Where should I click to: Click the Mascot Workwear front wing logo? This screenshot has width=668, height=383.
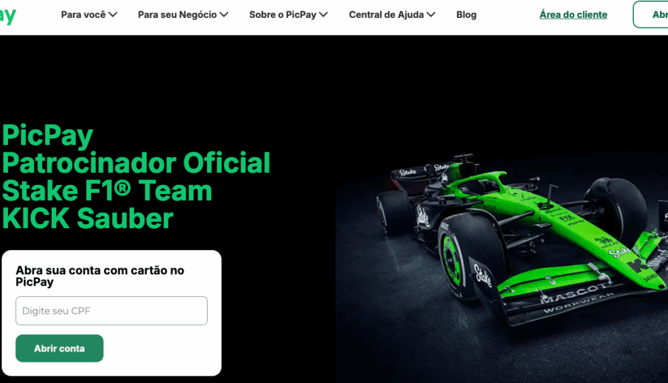coord(577,298)
